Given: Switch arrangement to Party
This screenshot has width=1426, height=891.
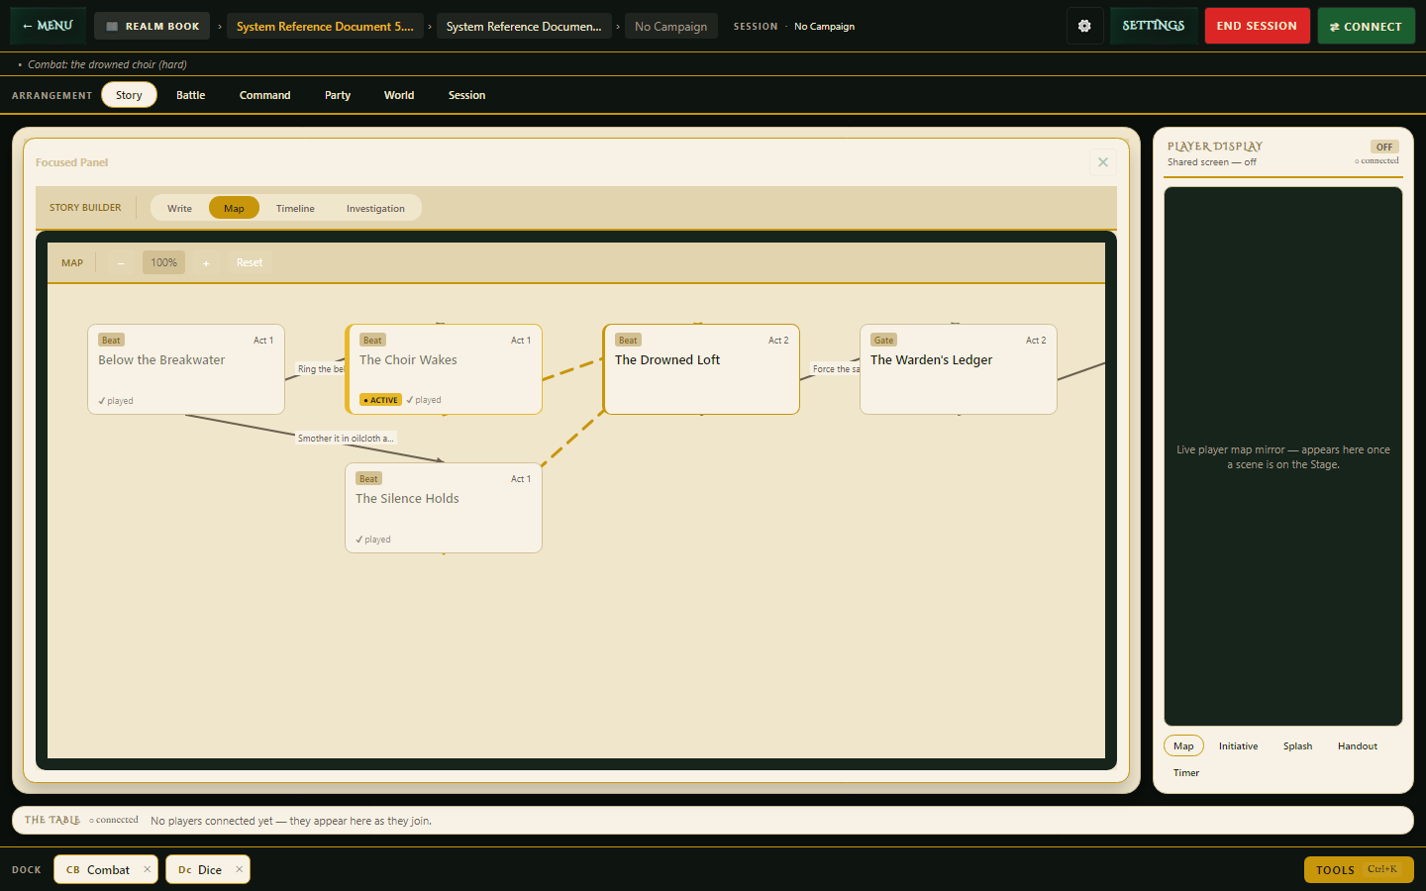Looking at the screenshot, I should coord(338,95).
